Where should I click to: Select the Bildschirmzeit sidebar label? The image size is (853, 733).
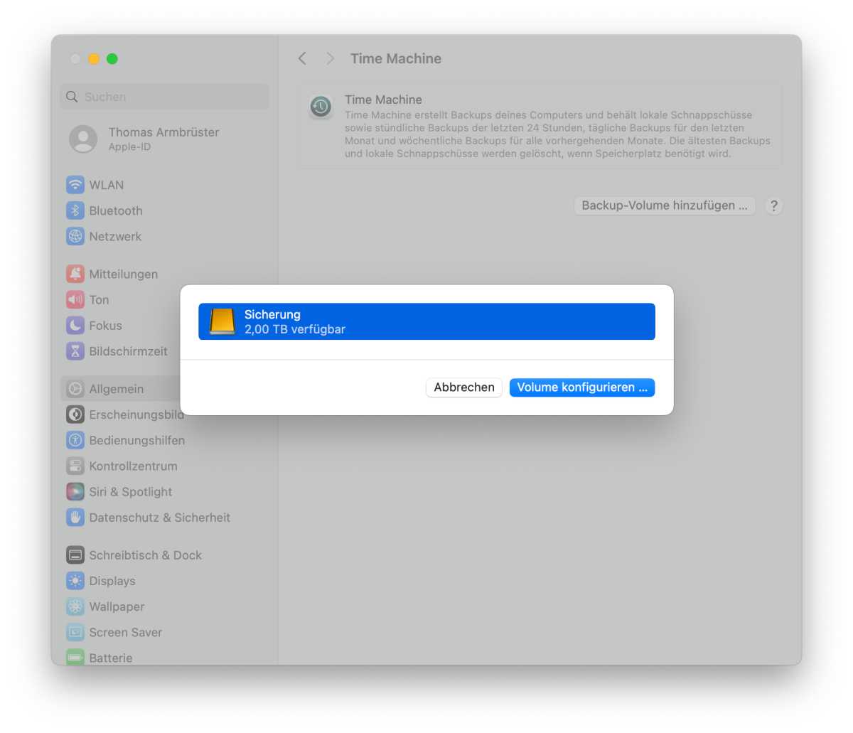pos(128,351)
